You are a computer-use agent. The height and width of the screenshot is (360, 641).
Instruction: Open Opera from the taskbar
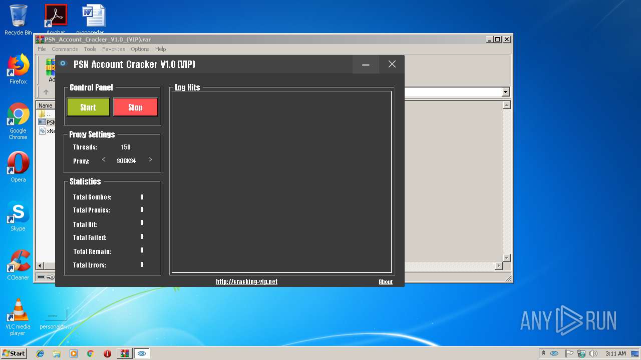107,353
